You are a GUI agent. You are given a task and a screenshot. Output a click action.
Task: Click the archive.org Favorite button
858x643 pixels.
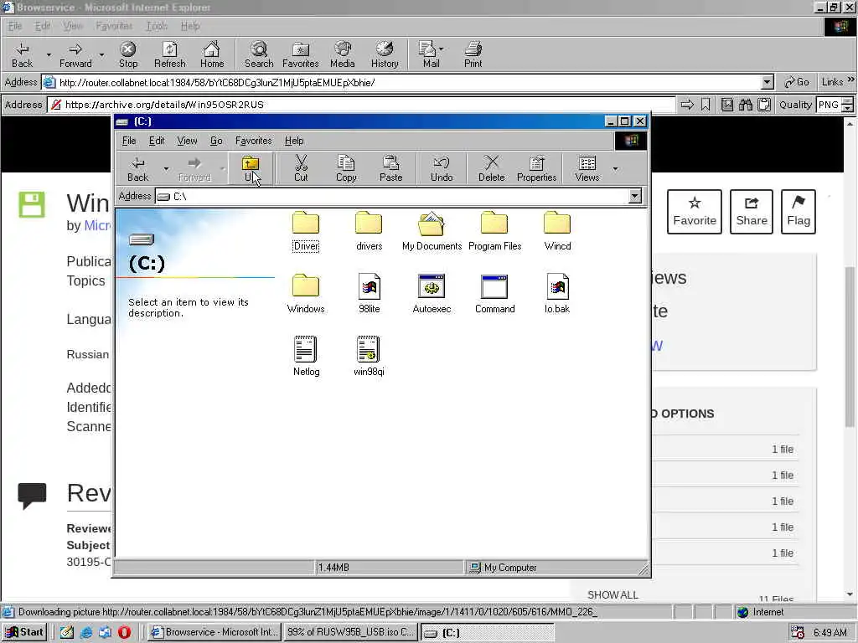(x=695, y=212)
